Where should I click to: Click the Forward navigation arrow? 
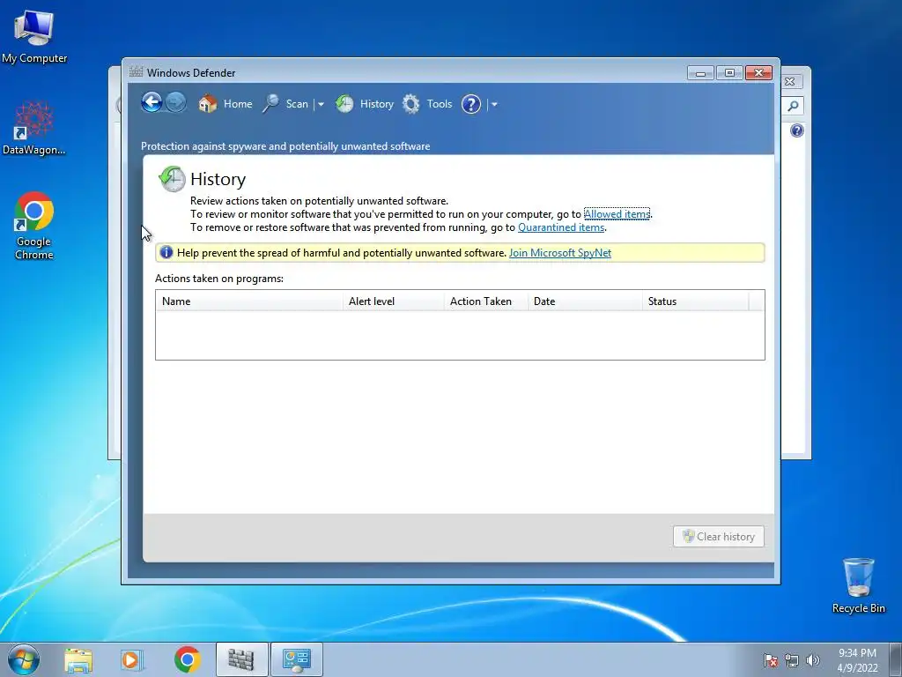[175, 103]
